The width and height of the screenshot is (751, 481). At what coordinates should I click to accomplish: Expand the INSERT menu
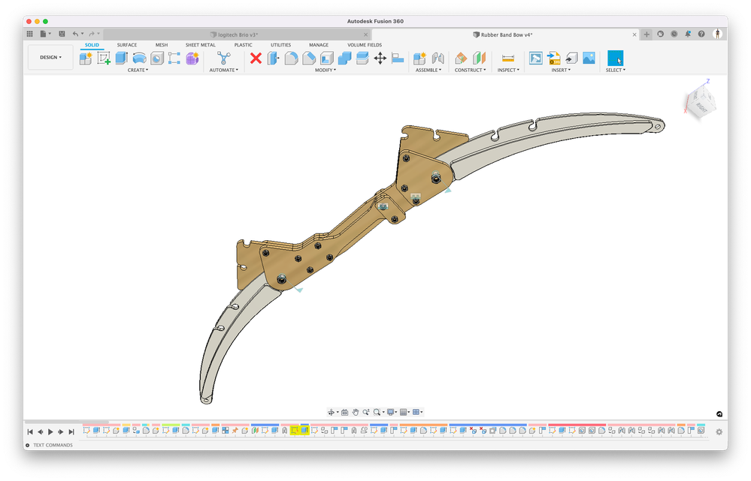[x=561, y=71]
